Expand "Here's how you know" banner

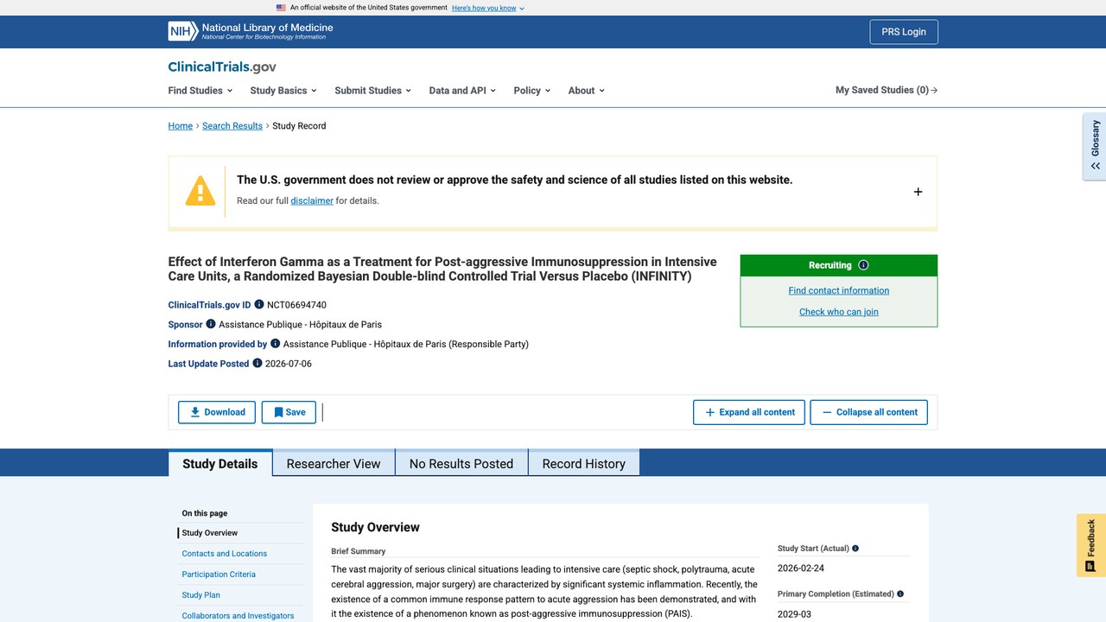pos(488,8)
